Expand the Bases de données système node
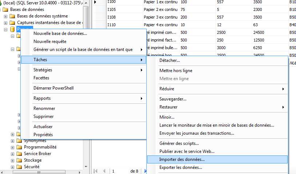The image size is (296, 174). coord(5,16)
